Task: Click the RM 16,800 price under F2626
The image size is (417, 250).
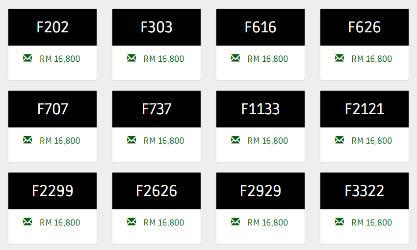Action: tap(164, 223)
